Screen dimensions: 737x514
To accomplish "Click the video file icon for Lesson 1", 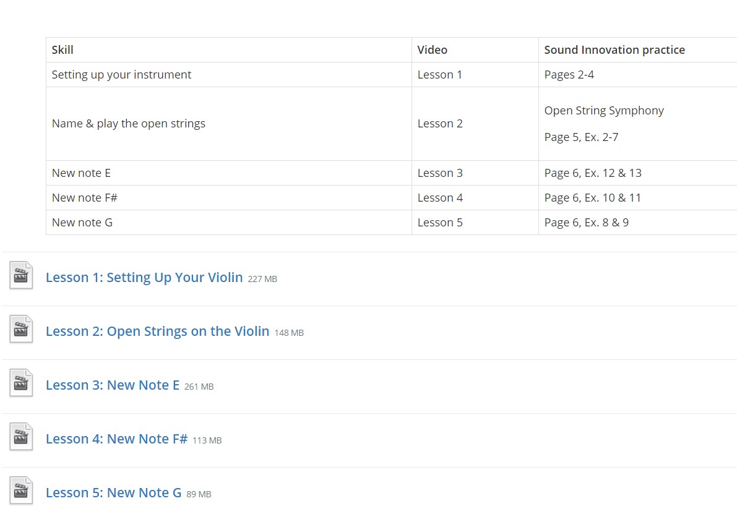I will [x=21, y=275].
